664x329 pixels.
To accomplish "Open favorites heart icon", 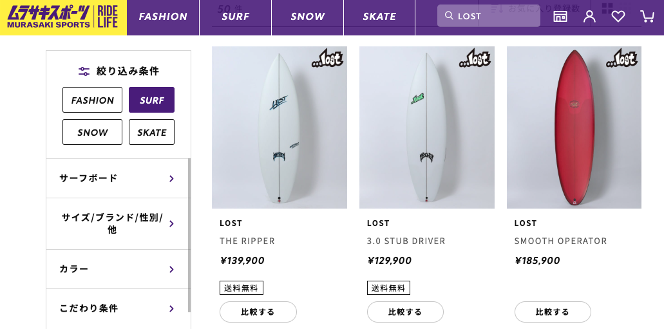I will pyautogui.click(x=618, y=17).
